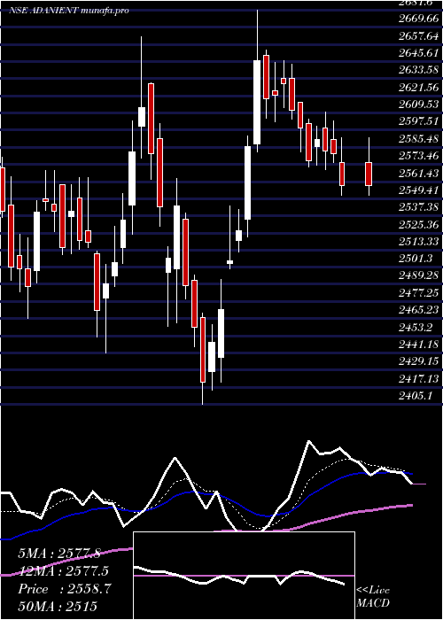Click the 2645.61 price level label

[418, 53]
